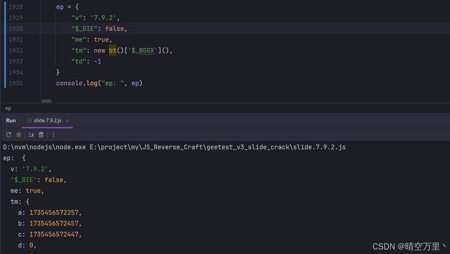Screen dimensions: 450x254
Task: Click the tm: { output line
Action: coord(20,202)
